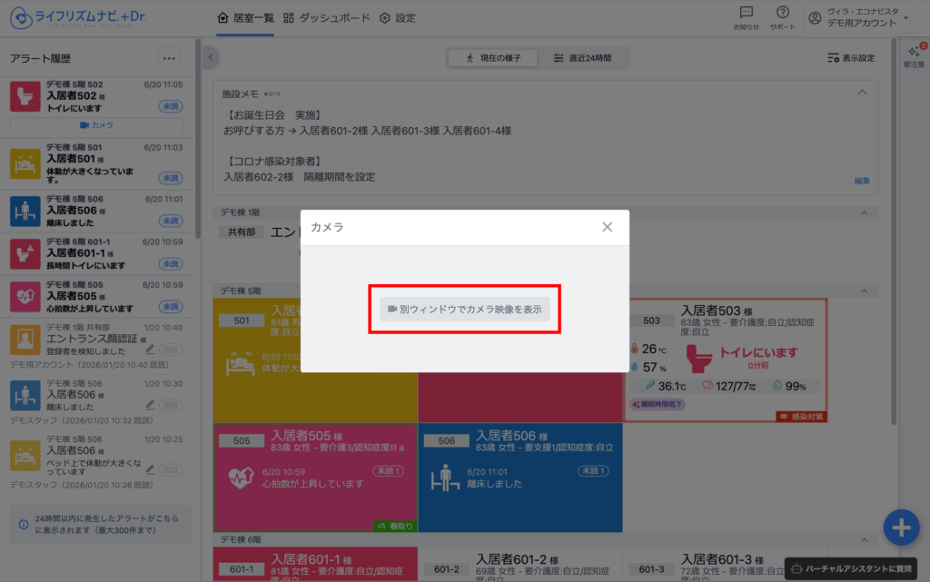The width and height of the screenshot is (930, 582).
Task: Open the ダッシュボード tab
Action: 327,18
